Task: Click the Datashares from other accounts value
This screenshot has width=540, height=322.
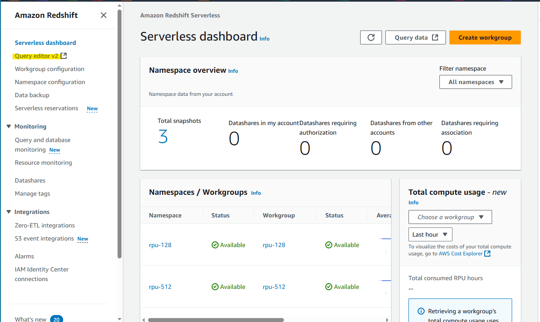Action: point(376,148)
